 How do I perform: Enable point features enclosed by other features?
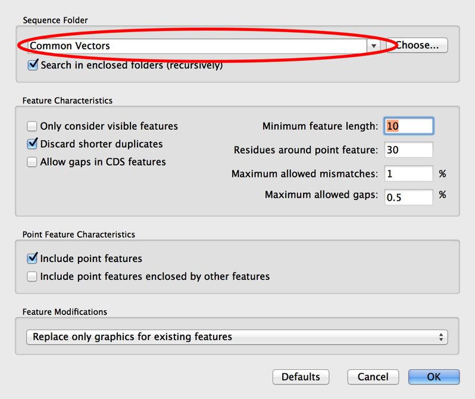tap(32, 276)
